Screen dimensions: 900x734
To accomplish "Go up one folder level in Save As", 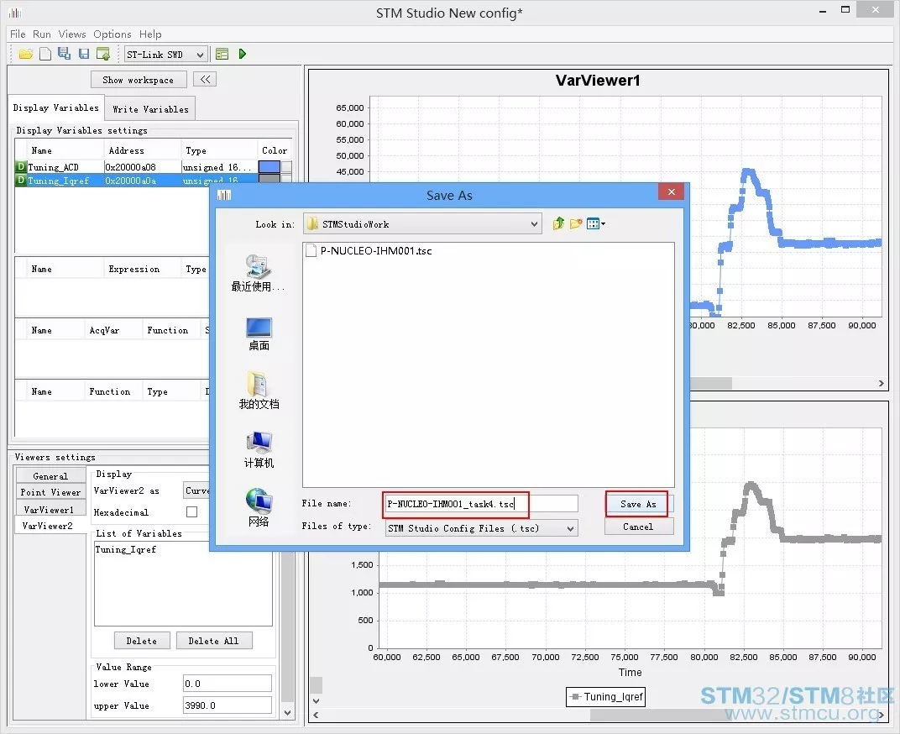I will click(x=558, y=223).
